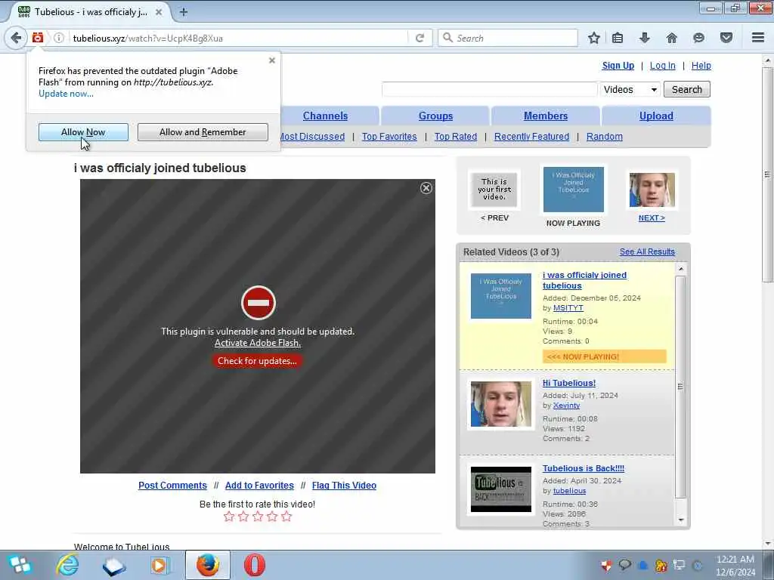Open the Videos search type dropdown

(x=630, y=89)
